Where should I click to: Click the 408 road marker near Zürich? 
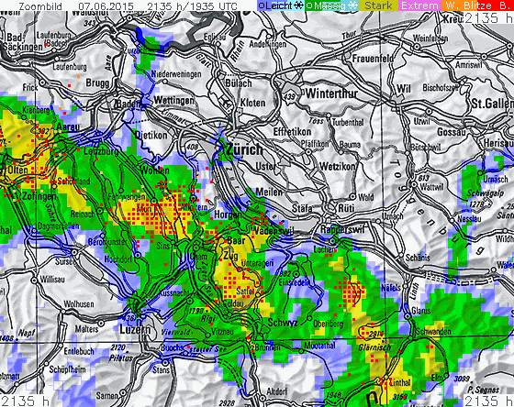(x=192, y=147)
